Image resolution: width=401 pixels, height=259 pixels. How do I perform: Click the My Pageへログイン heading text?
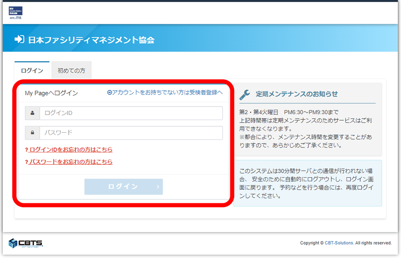[51, 93]
